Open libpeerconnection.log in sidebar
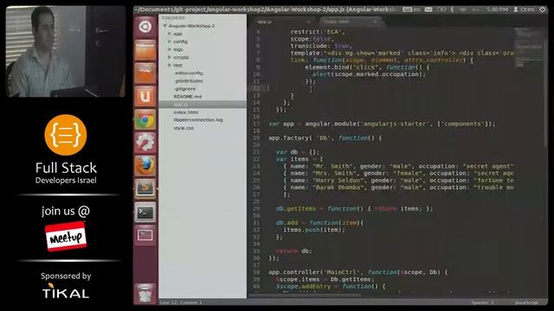Viewport: 554px width, 311px height. tap(198, 120)
